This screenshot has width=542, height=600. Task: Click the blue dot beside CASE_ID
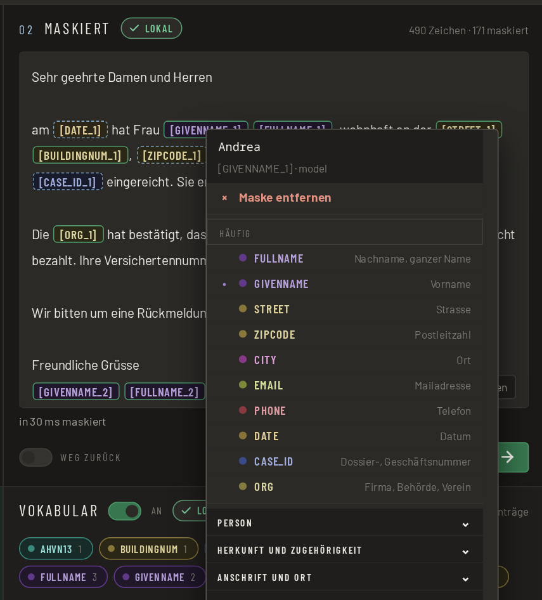(243, 460)
